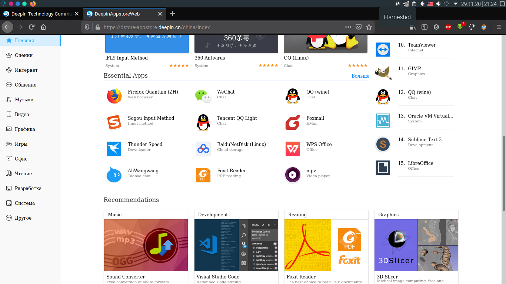This screenshot has height=284, width=506.
Task: Toggle the Firefox sidebars icon
Action: click(x=425, y=27)
